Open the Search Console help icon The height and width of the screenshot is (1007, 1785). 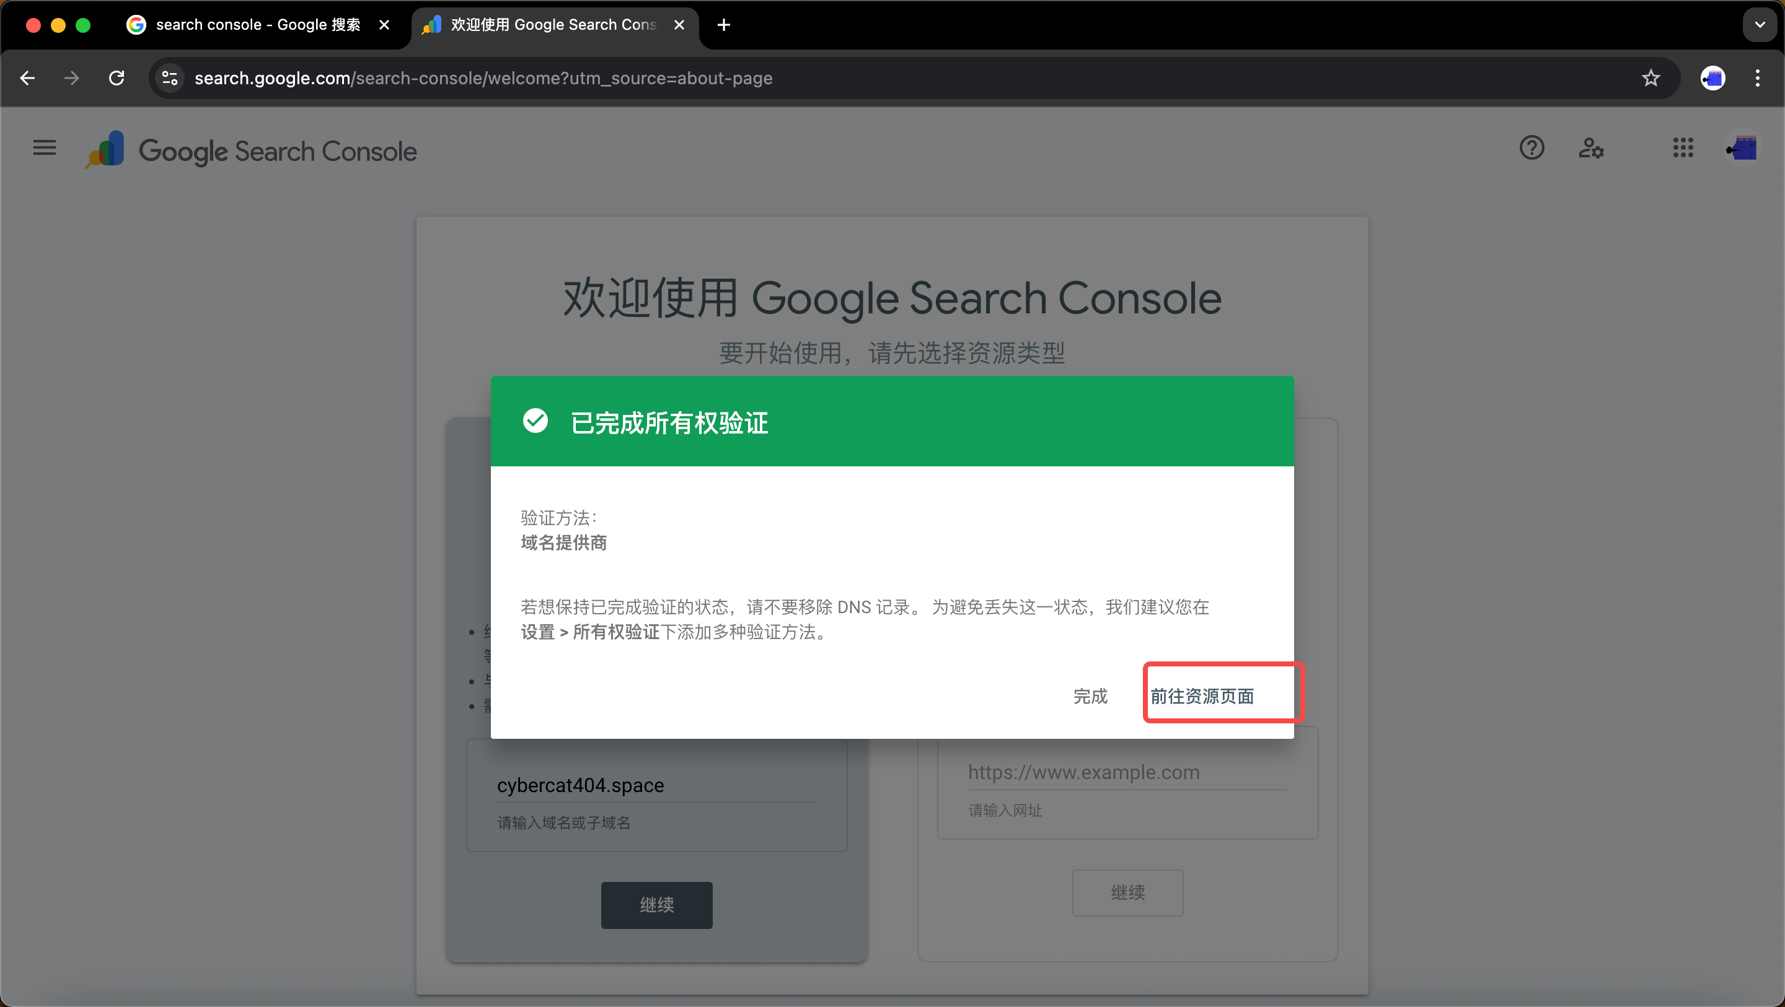1532,148
